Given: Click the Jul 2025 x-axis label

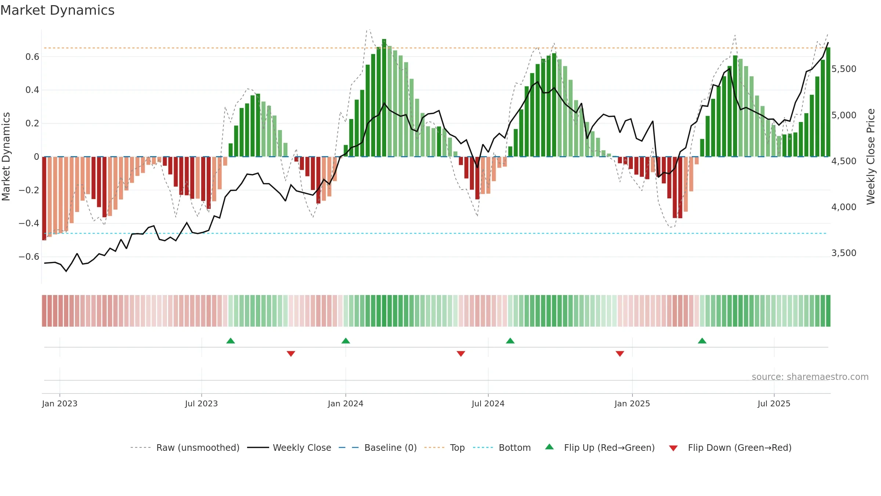Looking at the screenshot, I should (x=774, y=403).
